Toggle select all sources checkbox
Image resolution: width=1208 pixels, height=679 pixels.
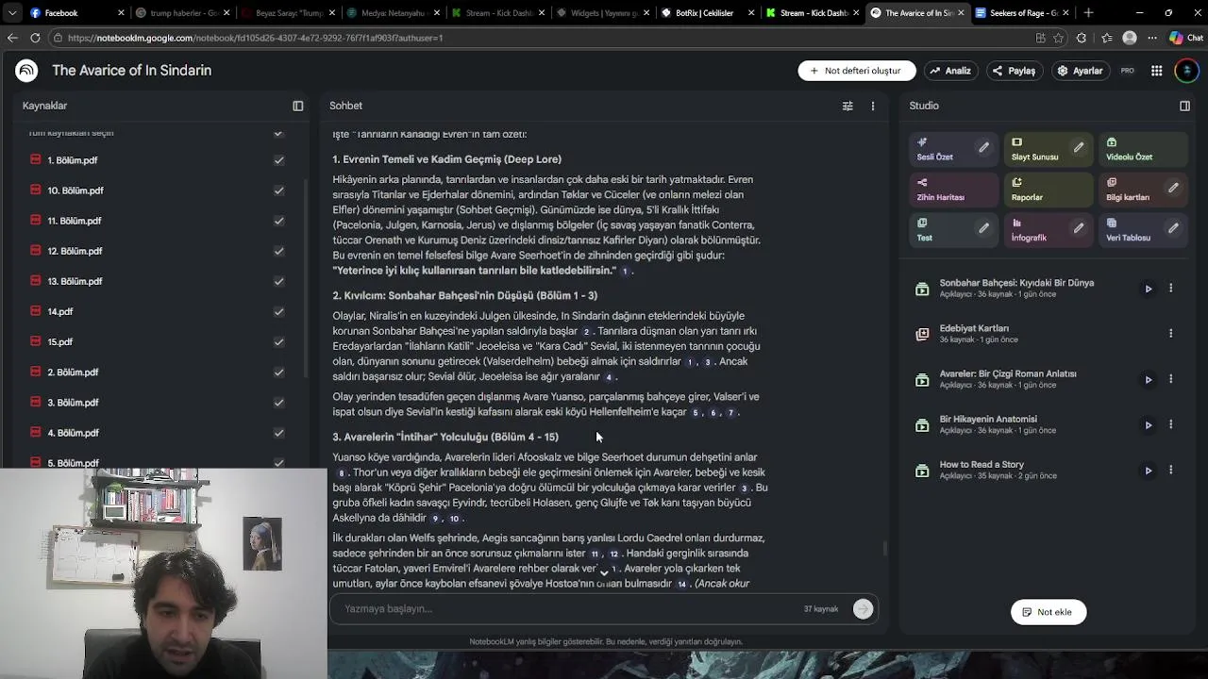(278, 133)
